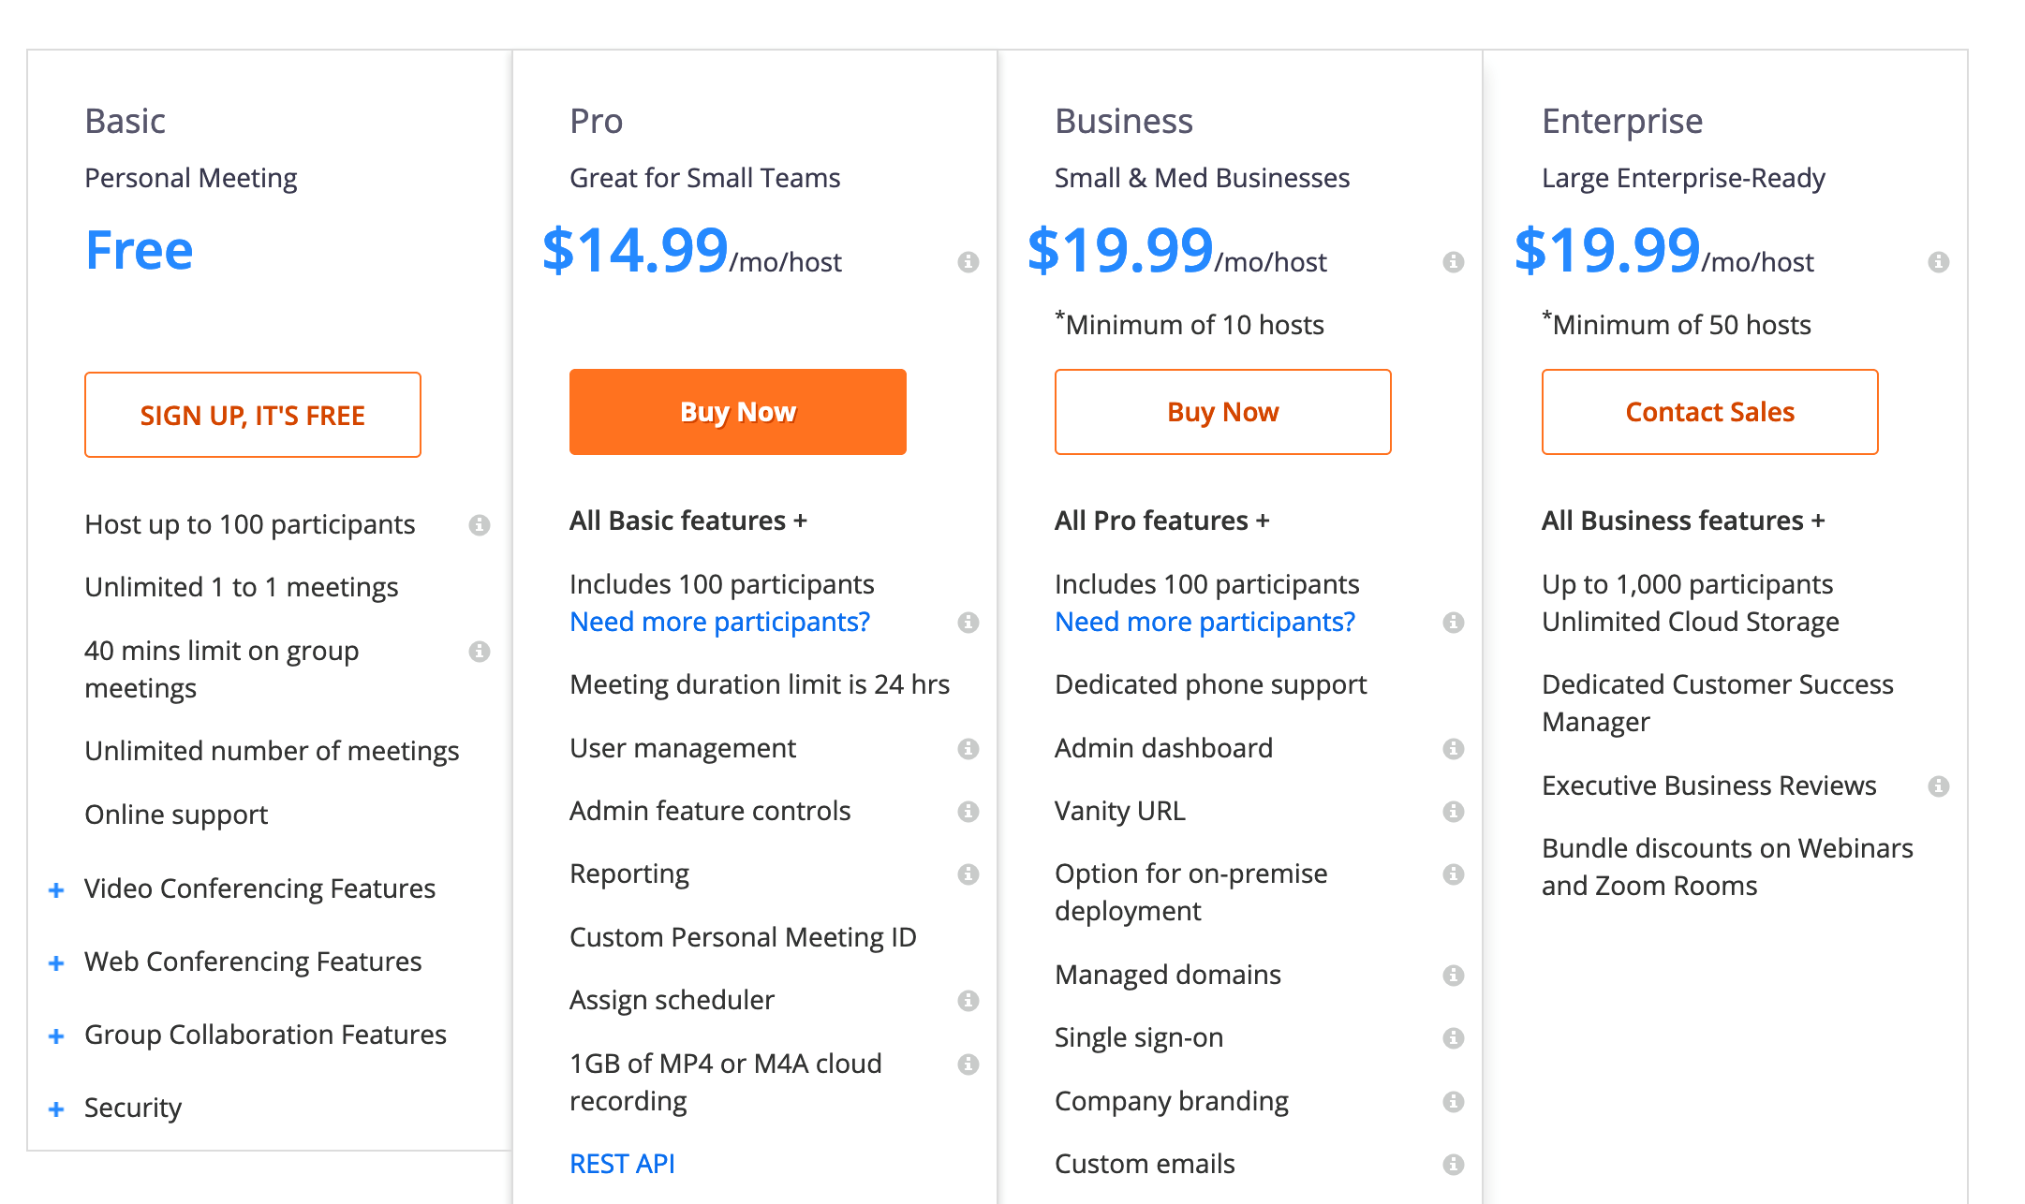Screen dimensions: 2025x1204
Task: Click info icon for 1GB cloud recording
Action: pos(968,1065)
